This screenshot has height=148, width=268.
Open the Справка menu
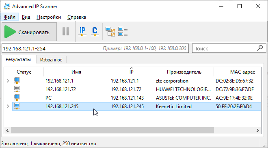click(77, 17)
